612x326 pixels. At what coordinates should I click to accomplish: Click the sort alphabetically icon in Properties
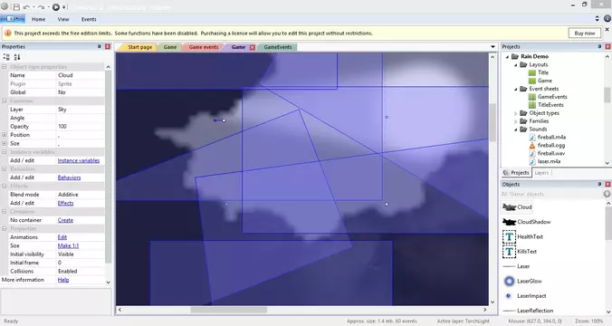(17, 57)
